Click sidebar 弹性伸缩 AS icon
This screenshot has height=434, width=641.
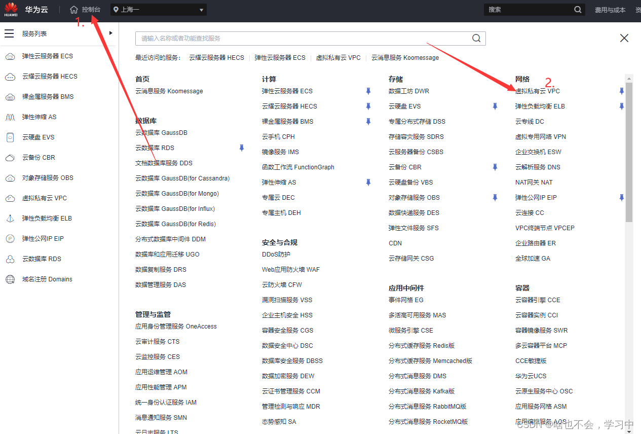click(10, 117)
